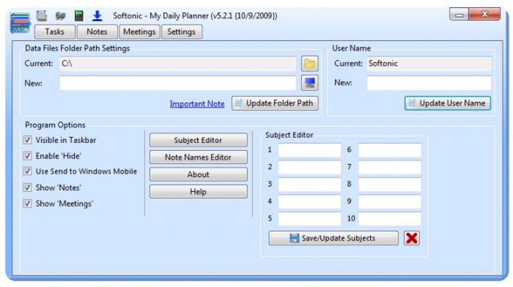Click subject field number 6
The image size is (513, 287).
(x=390, y=150)
